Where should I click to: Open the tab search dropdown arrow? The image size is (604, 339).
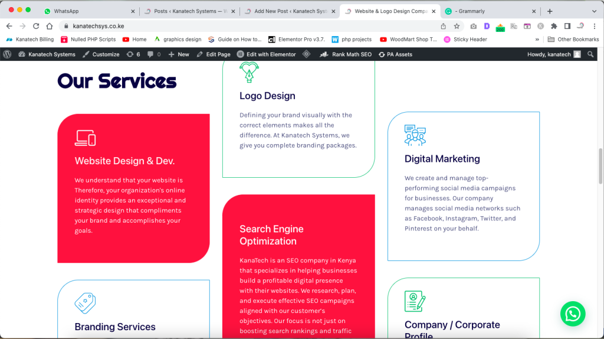pos(593,11)
